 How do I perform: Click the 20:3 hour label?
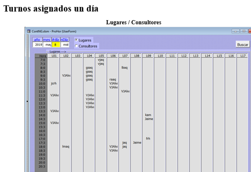[x=42, y=166]
